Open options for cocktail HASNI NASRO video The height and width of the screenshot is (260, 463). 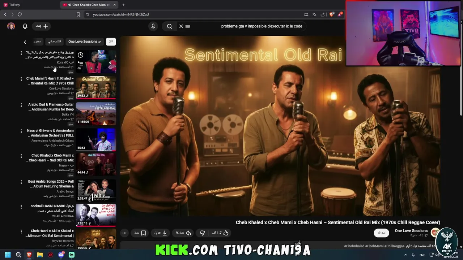pyautogui.click(x=21, y=206)
